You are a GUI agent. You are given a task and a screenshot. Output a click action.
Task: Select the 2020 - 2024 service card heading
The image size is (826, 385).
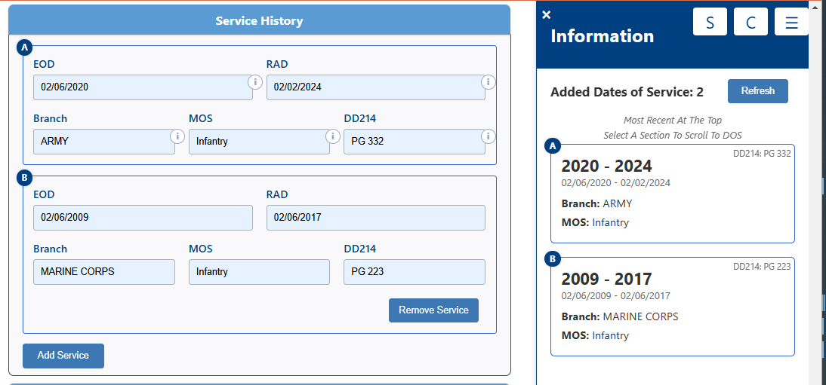pyautogui.click(x=606, y=167)
